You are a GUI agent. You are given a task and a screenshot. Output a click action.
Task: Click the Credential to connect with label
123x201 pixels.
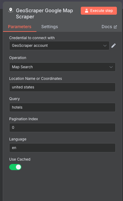[32, 38]
